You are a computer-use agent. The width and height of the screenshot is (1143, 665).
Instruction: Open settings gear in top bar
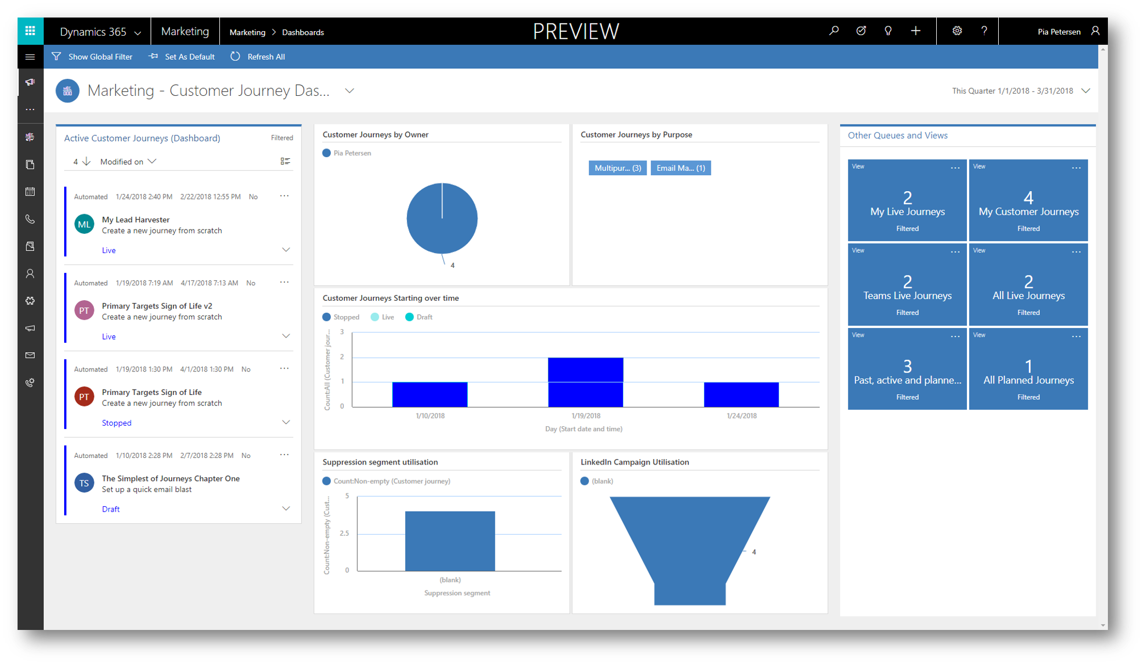pos(957,31)
